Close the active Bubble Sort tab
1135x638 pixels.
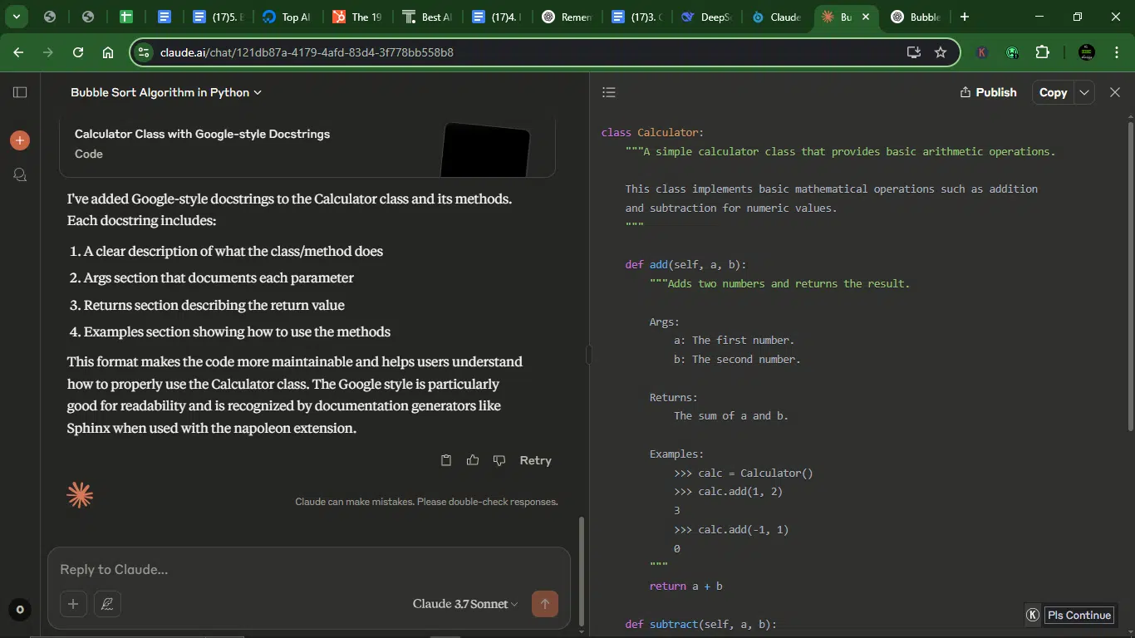(866, 17)
